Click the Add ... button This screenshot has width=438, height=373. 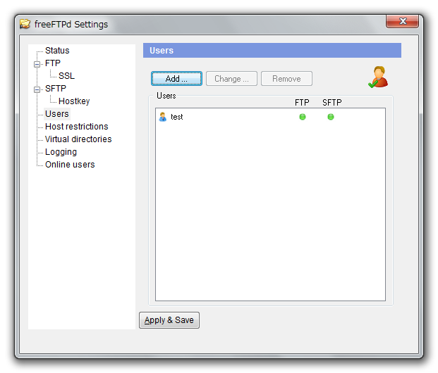[x=176, y=79]
